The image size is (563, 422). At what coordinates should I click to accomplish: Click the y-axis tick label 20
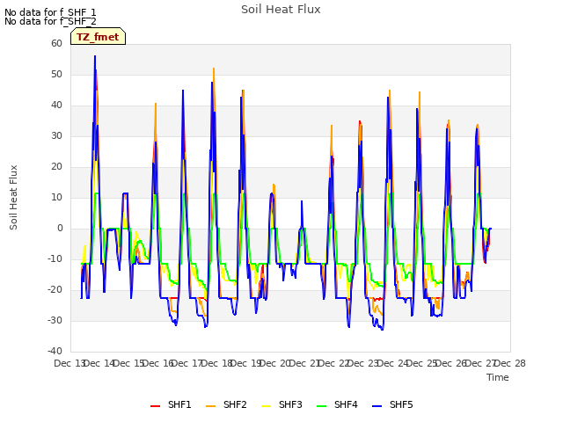56,166
